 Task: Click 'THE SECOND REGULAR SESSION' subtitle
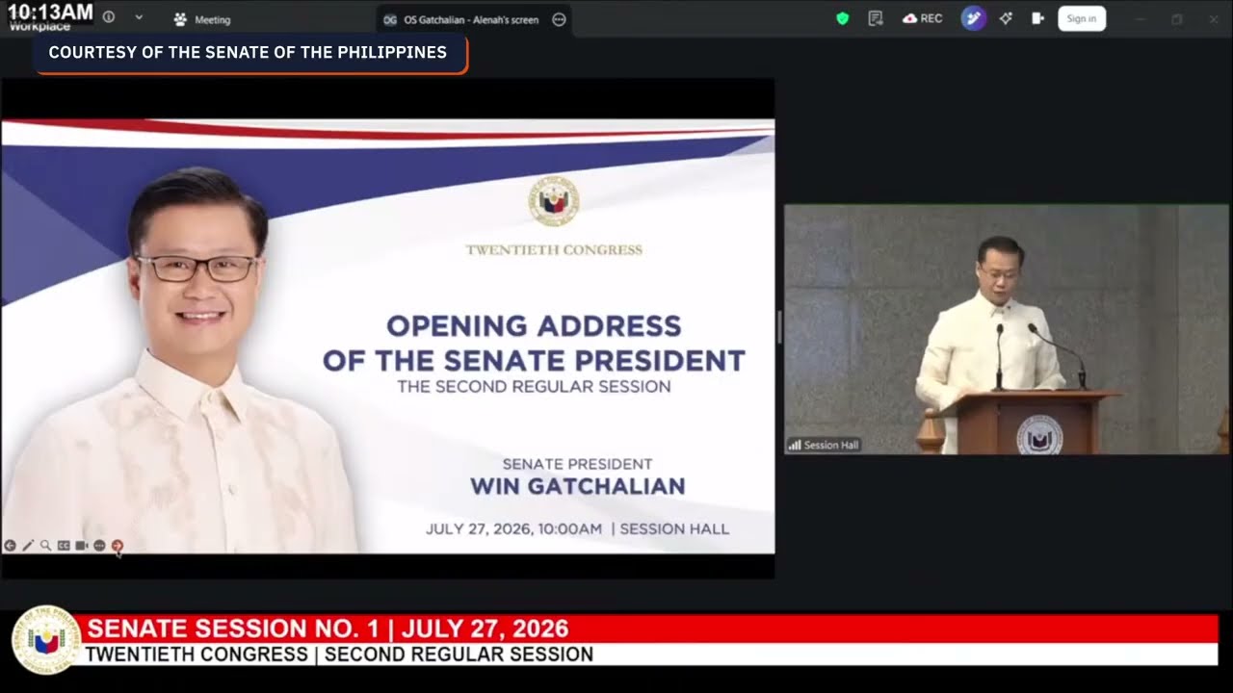pos(534,387)
